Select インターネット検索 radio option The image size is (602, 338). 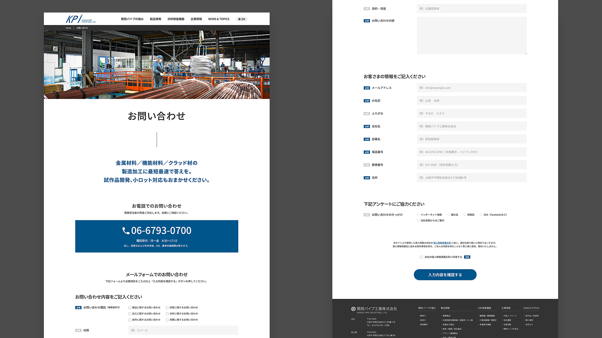418,215
